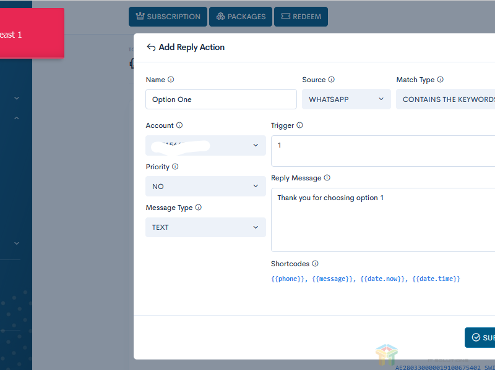The image size is (495, 370).
Task: Click the info icon beside Priority
Action: click(175, 167)
